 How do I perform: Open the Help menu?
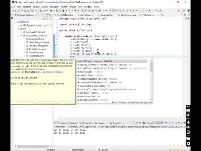pos(96,7)
